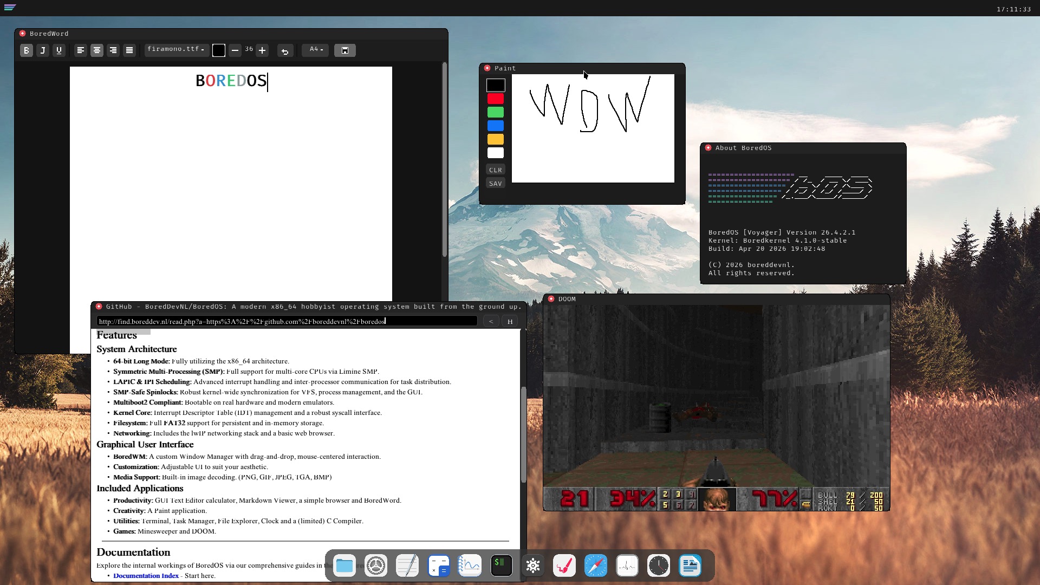Open the A4 page size dropdown
Screen dimensions: 1040x585
316,49
